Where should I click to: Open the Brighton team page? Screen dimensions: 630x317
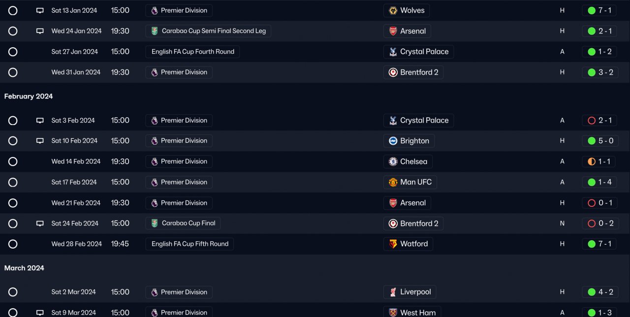click(x=414, y=141)
